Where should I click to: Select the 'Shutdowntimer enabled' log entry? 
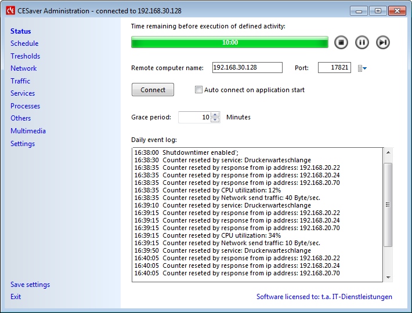(186, 152)
